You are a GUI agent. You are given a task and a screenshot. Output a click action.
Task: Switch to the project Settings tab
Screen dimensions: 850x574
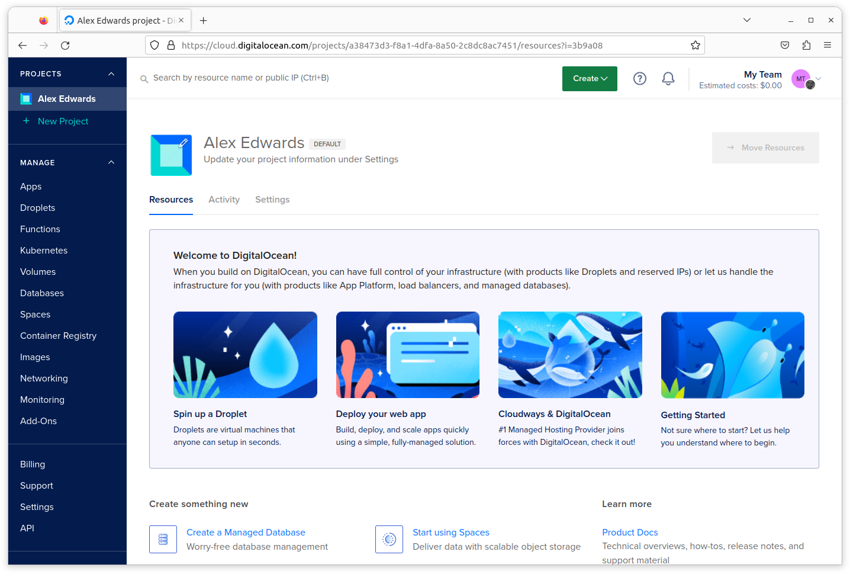point(272,200)
